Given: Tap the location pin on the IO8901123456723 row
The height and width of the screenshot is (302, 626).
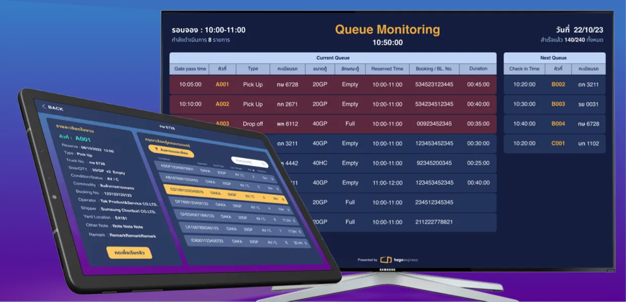Looking at the screenshot, I should click(305, 244).
